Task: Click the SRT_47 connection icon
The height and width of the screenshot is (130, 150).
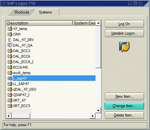Action: (x=10, y=100)
